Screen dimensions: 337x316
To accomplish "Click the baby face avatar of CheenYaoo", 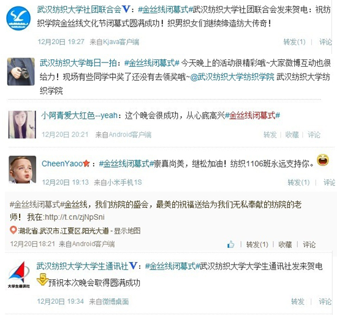I will [x=22, y=170].
